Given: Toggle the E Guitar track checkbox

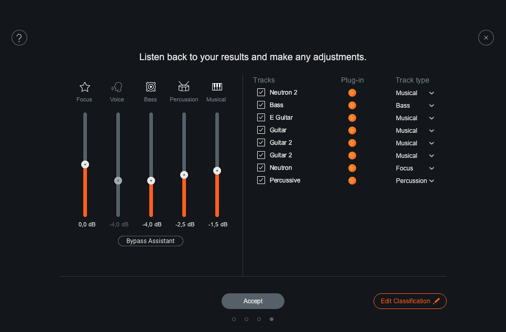Looking at the screenshot, I should click(261, 118).
